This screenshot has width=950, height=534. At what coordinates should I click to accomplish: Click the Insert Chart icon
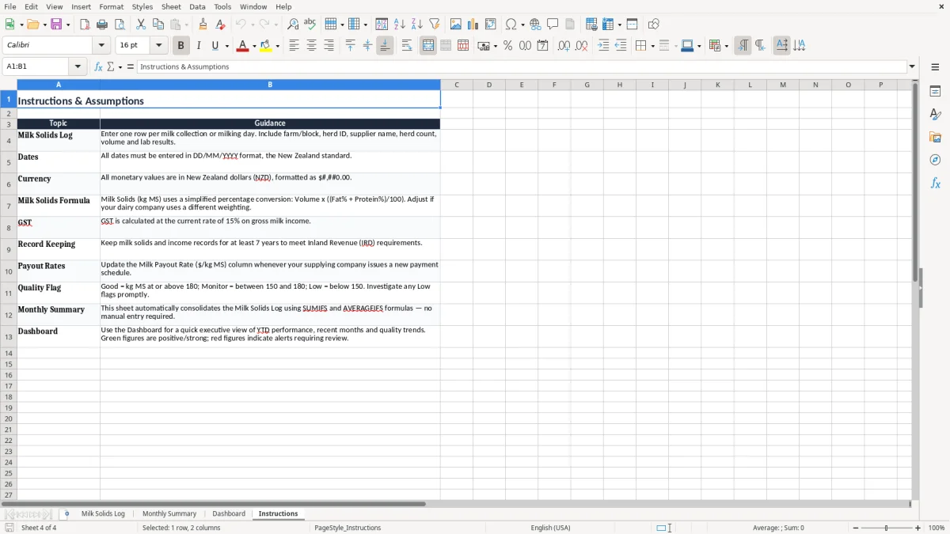pyautogui.click(x=473, y=25)
